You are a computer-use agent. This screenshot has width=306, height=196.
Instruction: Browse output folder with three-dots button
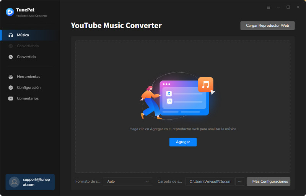pos(240,182)
